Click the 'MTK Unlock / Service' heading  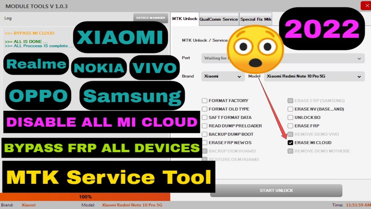point(205,40)
